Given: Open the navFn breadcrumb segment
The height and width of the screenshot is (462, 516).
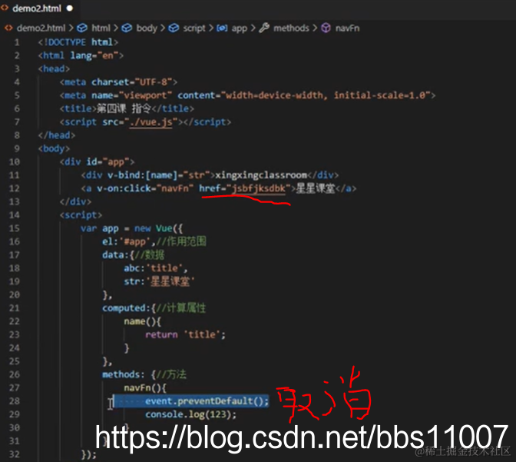Looking at the screenshot, I should pos(348,28).
